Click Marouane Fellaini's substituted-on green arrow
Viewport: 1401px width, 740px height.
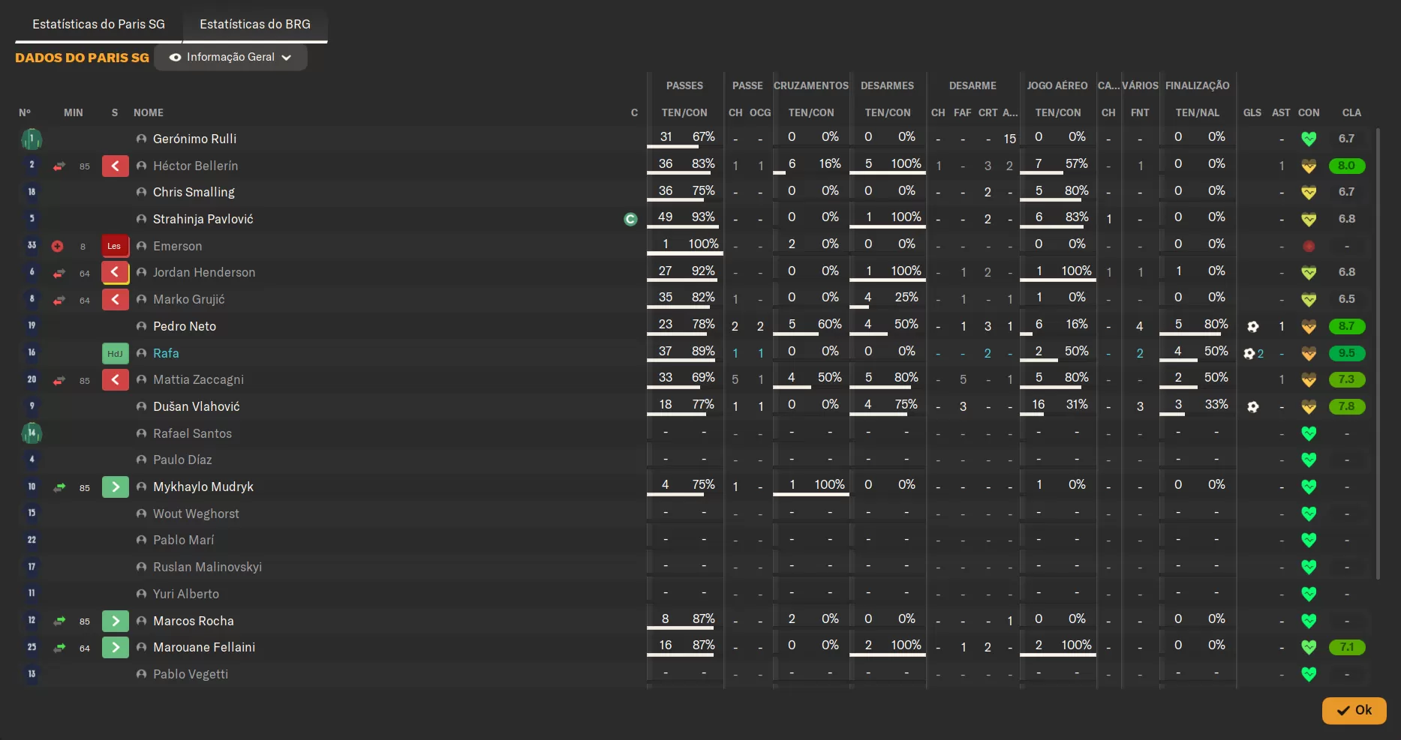coord(116,647)
